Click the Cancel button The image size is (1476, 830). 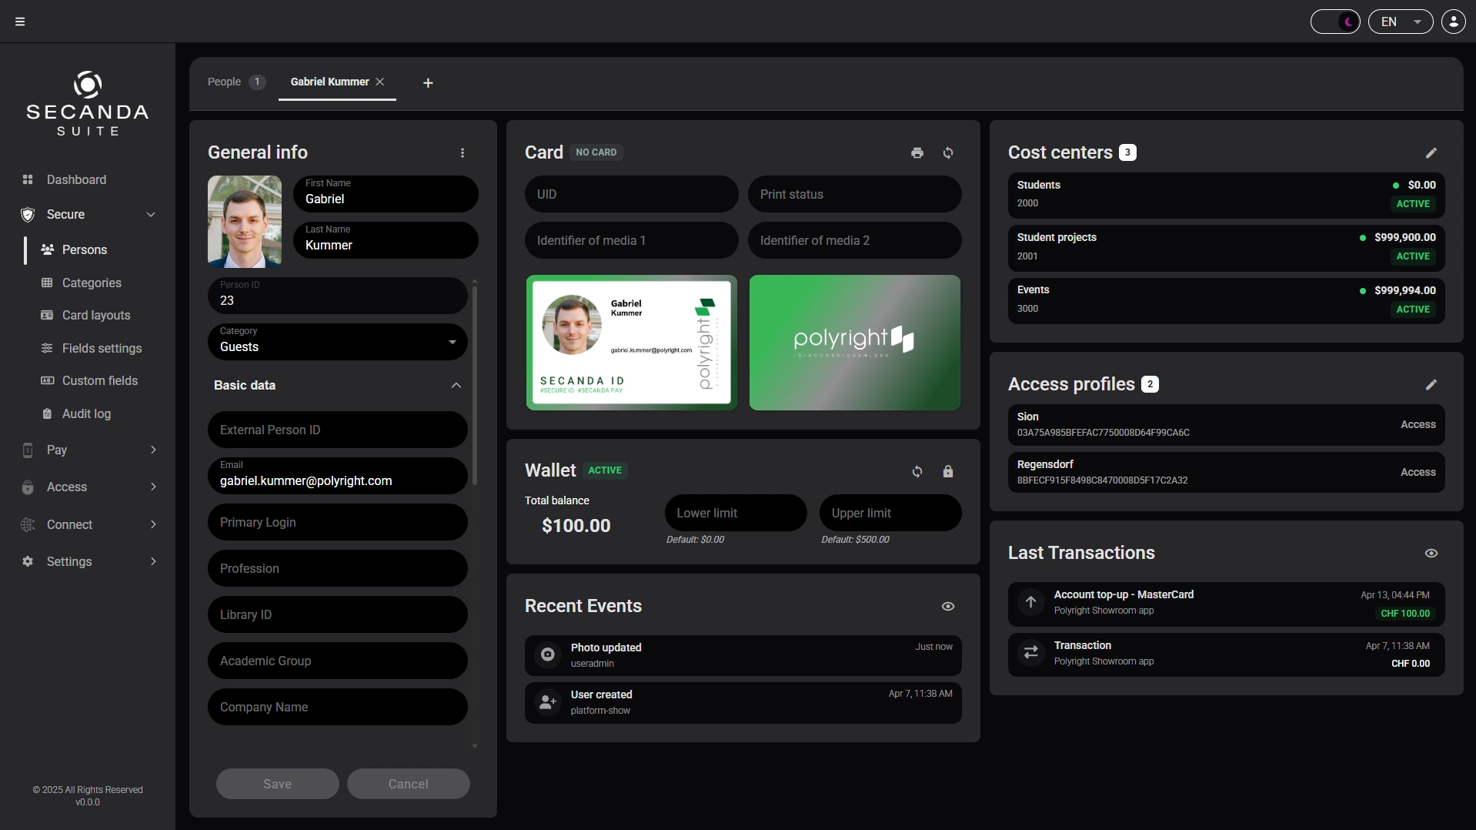point(408,784)
